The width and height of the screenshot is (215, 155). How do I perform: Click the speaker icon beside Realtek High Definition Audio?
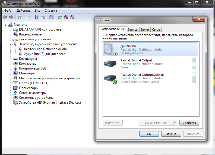coord(20,49)
